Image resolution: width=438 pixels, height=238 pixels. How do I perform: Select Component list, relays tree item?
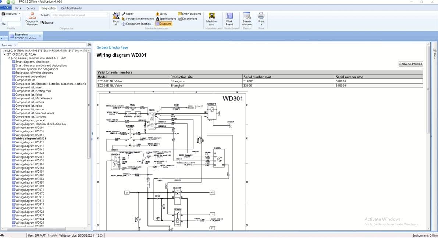click(x=29, y=106)
